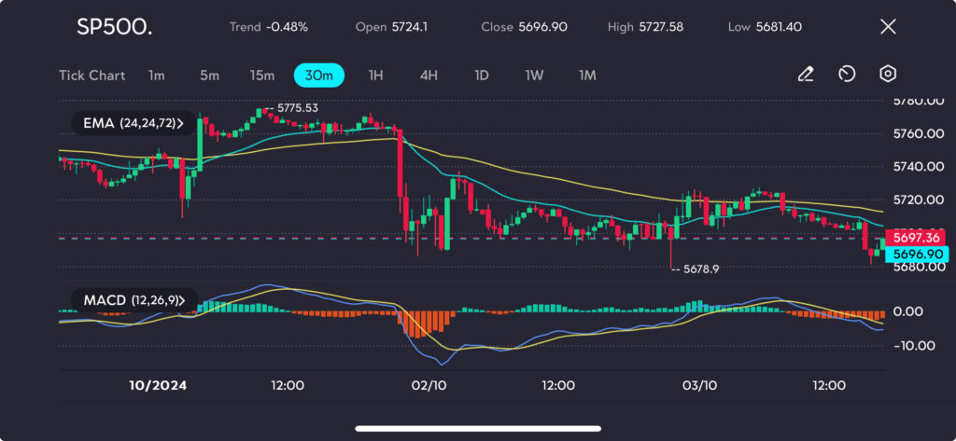Viewport: 956px width, 441px height.
Task: Click the 5775.53 high price marker
Action: pos(297,108)
